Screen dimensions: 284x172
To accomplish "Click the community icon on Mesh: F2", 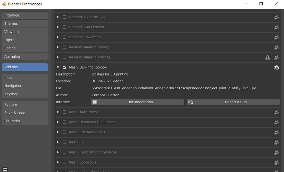I will pos(277,142).
